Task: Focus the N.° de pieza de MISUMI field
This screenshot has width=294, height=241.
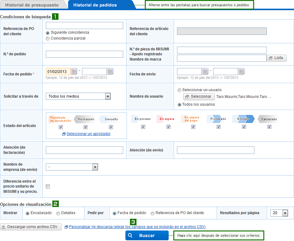Action: tap(222, 50)
